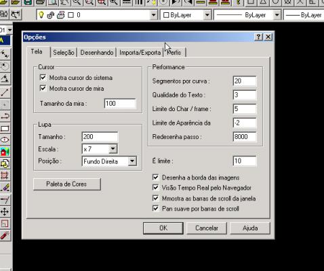Select the Rectangle tool in left toolbar

tap(5, 129)
